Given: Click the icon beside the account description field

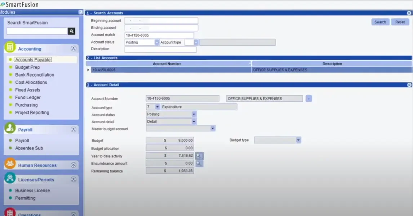Looking at the screenshot, I should (x=309, y=98).
